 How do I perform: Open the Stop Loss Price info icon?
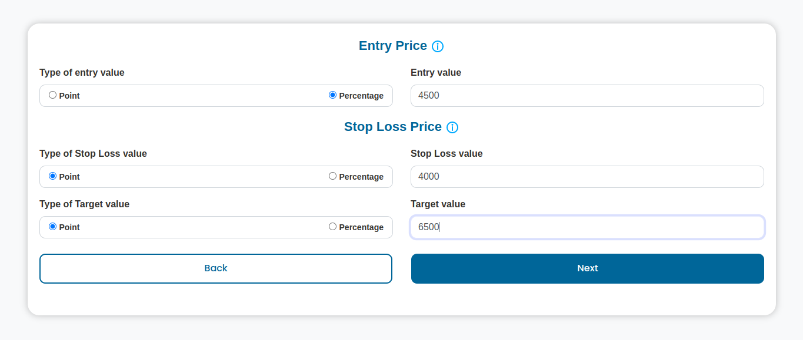click(x=452, y=127)
